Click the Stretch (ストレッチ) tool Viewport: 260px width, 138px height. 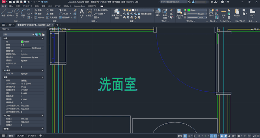(x=39, y=17)
